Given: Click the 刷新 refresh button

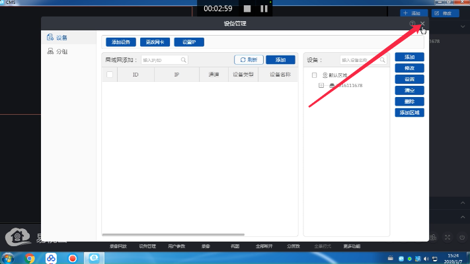Looking at the screenshot, I should tap(249, 59).
